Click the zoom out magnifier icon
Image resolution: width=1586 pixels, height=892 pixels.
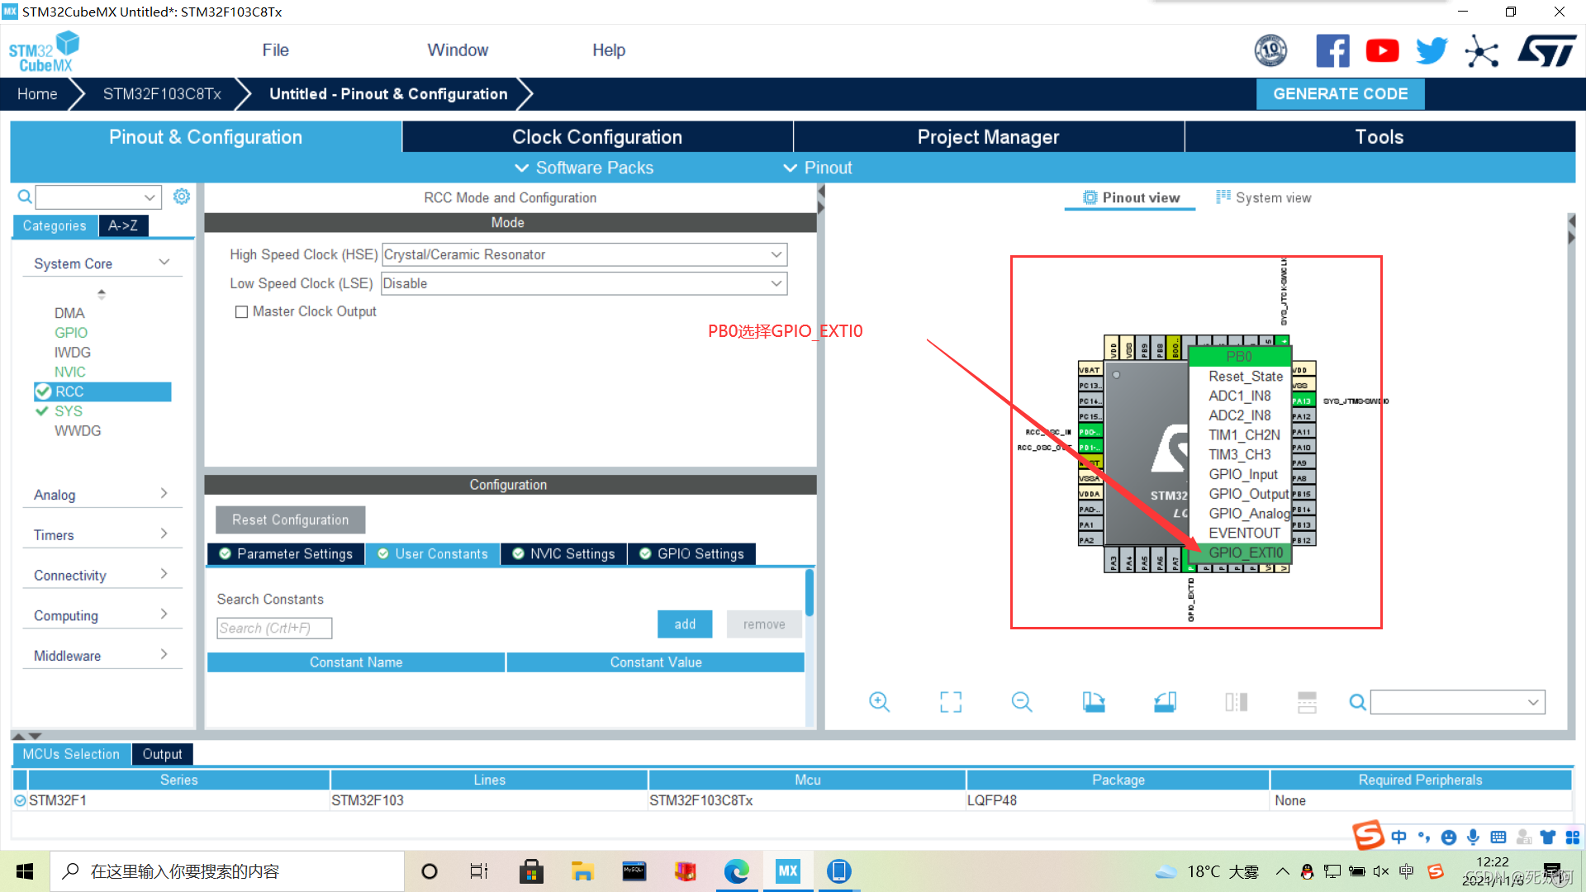tap(1022, 702)
